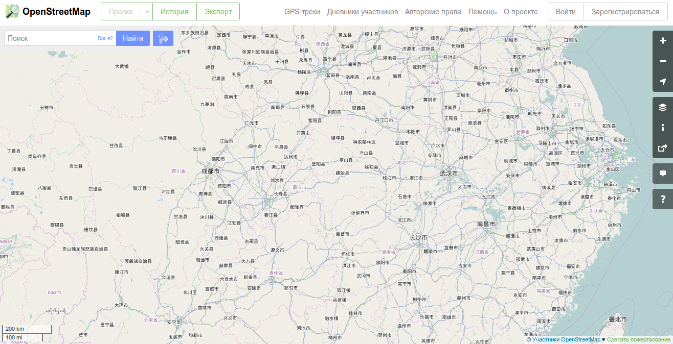Click the 臺北市 label on map
Viewport: 673px width, 344px height.
618,320
